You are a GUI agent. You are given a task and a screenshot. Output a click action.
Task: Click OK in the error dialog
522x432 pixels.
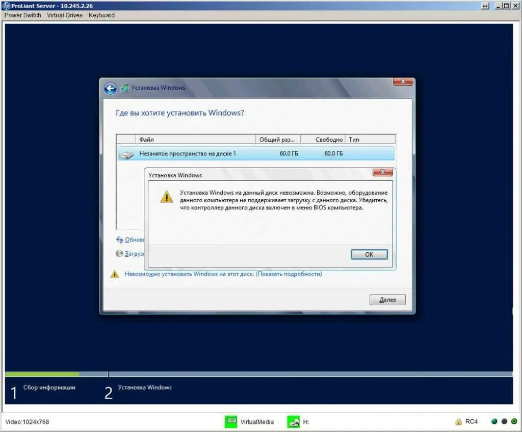[x=369, y=254]
